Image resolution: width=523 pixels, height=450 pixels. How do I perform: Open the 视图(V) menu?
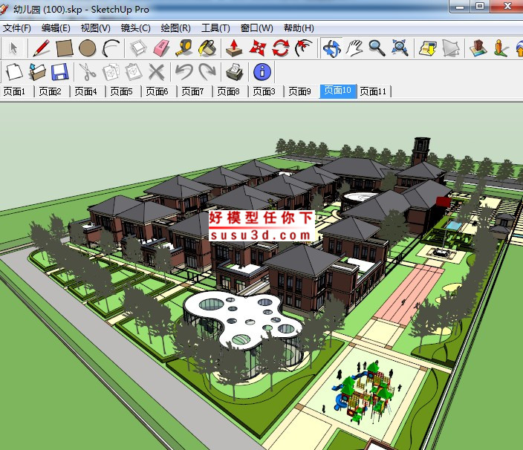point(95,28)
